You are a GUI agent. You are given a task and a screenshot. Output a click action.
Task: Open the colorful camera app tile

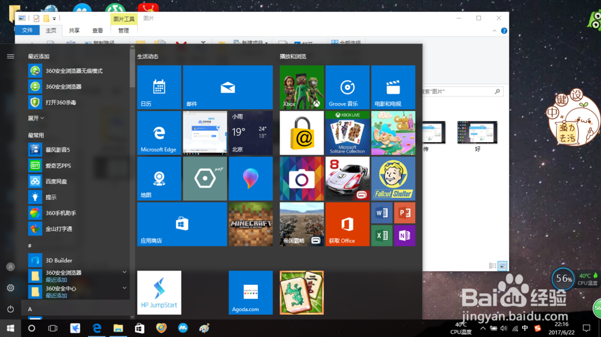point(302,179)
